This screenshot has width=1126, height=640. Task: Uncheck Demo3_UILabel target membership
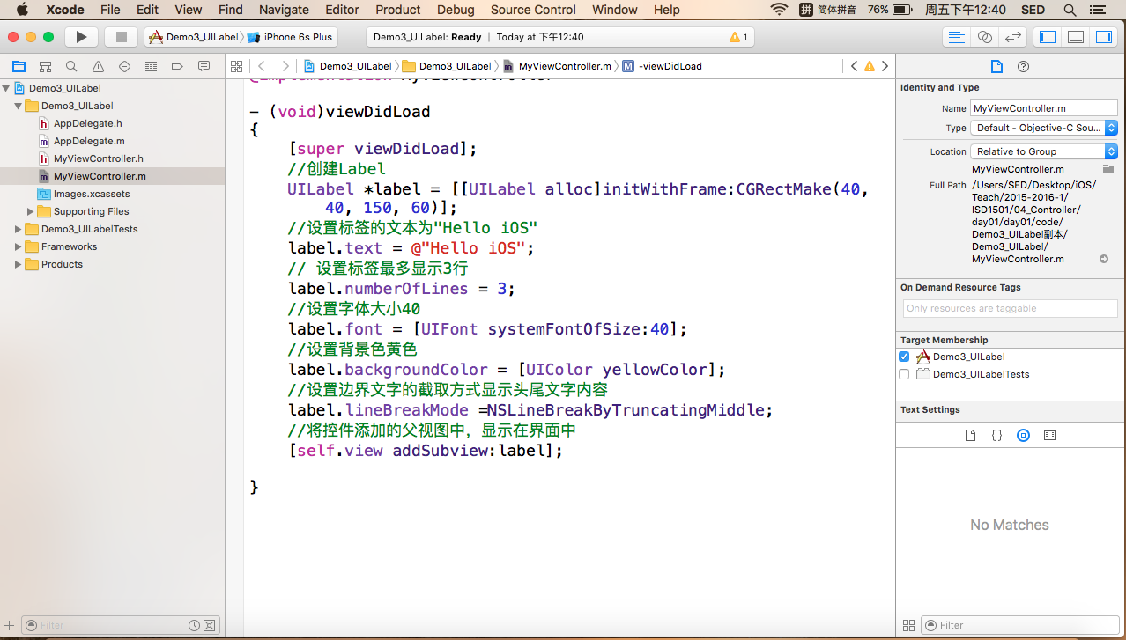(904, 357)
